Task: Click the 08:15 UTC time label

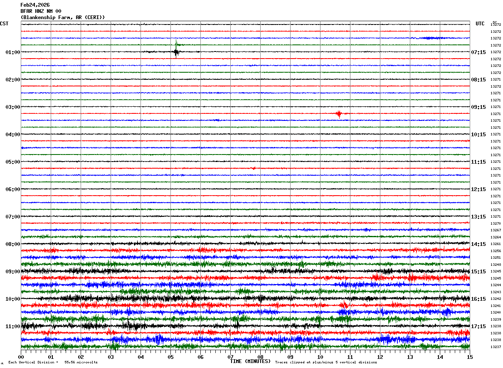Action: point(478,80)
